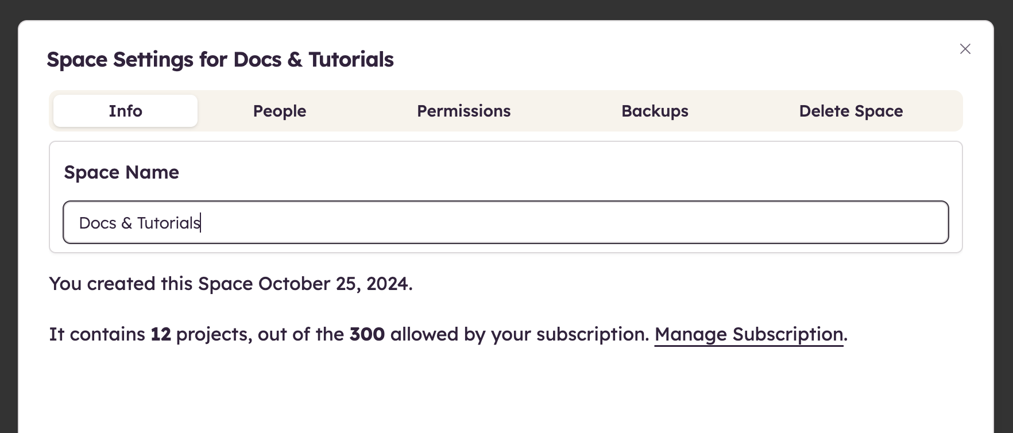
Task: Open the People tab
Action: coord(280,111)
